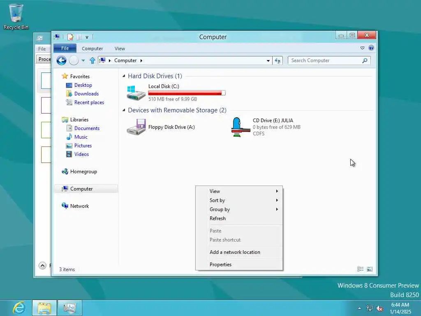This screenshot has height=316, width=421.
Task: Click the Local Disk (C:) red usage bar
Action: pyautogui.click(x=187, y=93)
